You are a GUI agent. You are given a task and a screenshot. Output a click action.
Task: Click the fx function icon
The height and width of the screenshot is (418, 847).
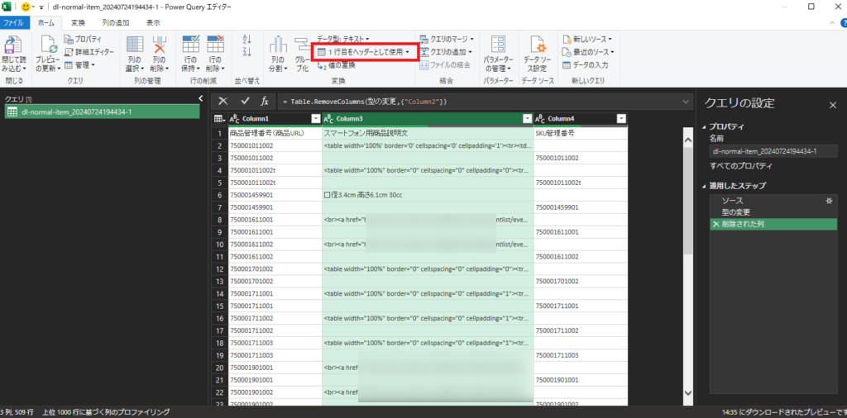tap(265, 101)
